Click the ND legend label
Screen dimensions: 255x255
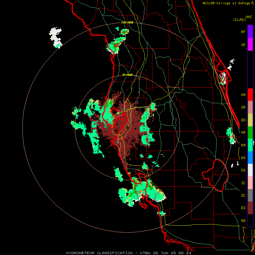pyautogui.click(x=243, y=221)
